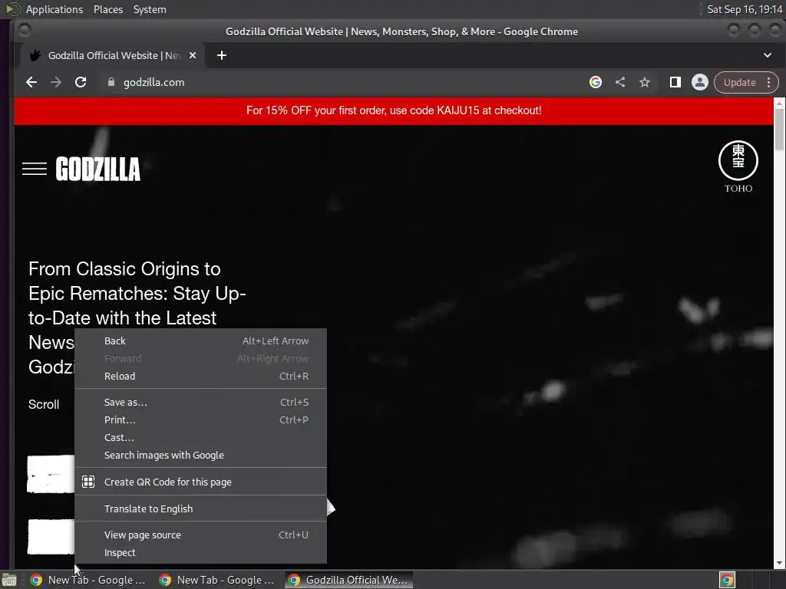Select View page source
The height and width of the screenshot is (589, 786).
[200, 535]
